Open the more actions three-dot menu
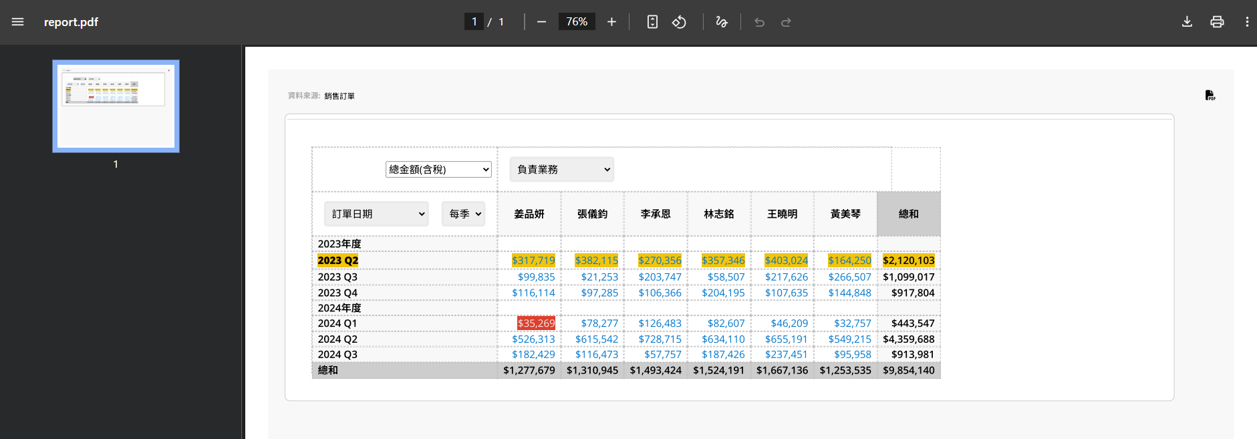 [1247, 22]
